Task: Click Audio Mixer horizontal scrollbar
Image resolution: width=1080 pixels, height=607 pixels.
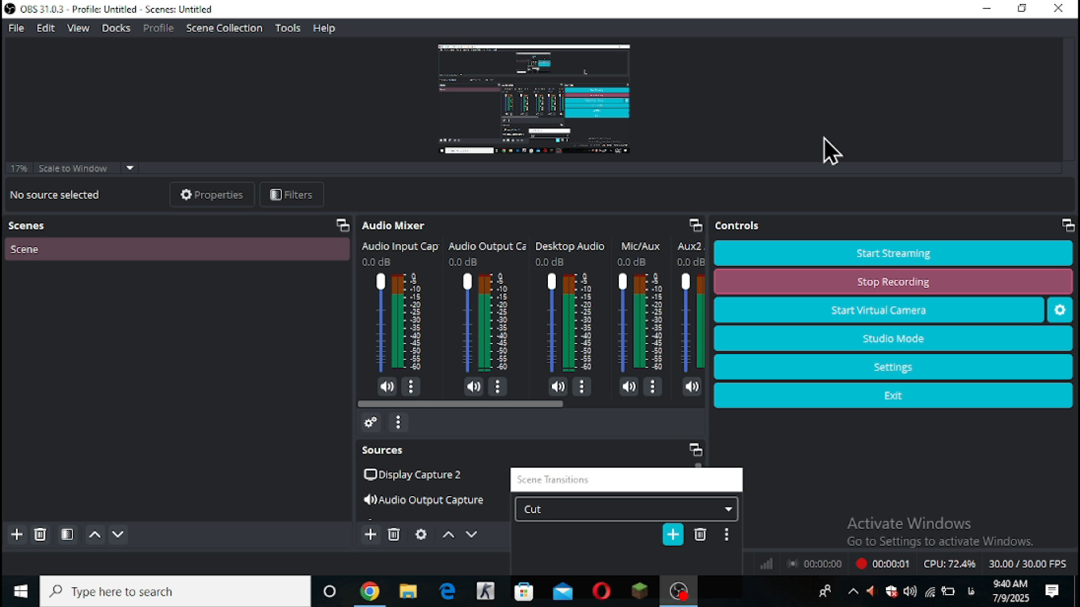Action: (x=460, y=404)
